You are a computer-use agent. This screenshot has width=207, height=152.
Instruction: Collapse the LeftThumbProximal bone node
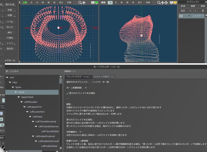(33, 121)
